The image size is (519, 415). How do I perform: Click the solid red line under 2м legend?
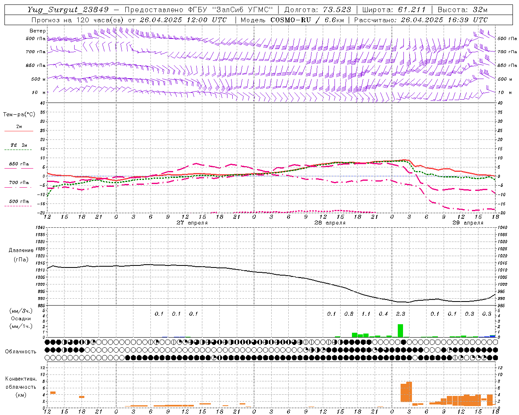(19, 131)
